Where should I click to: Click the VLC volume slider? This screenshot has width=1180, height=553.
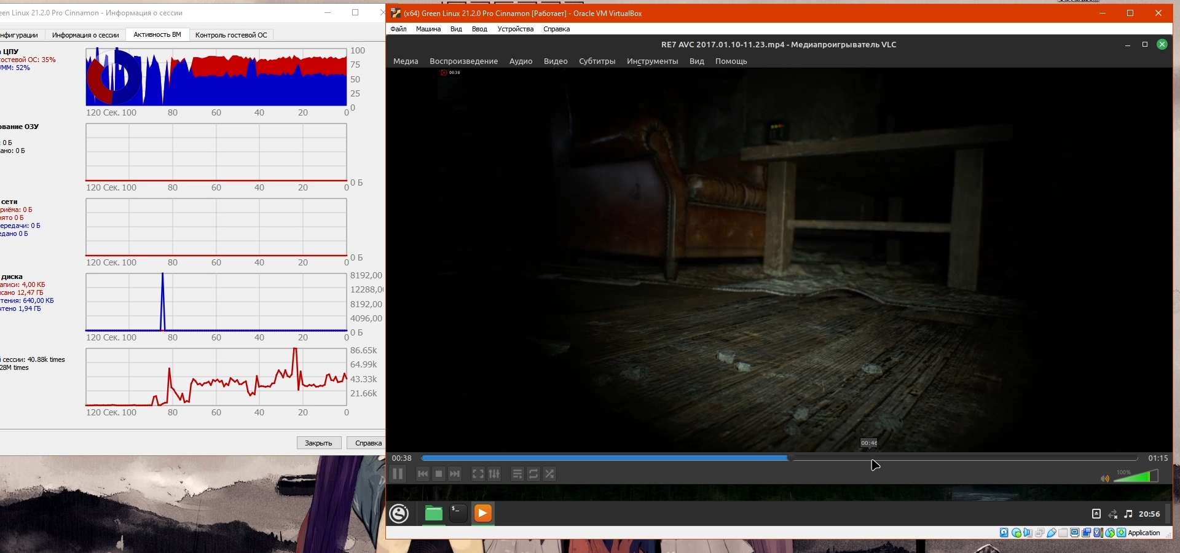[x=1136, y=477]
